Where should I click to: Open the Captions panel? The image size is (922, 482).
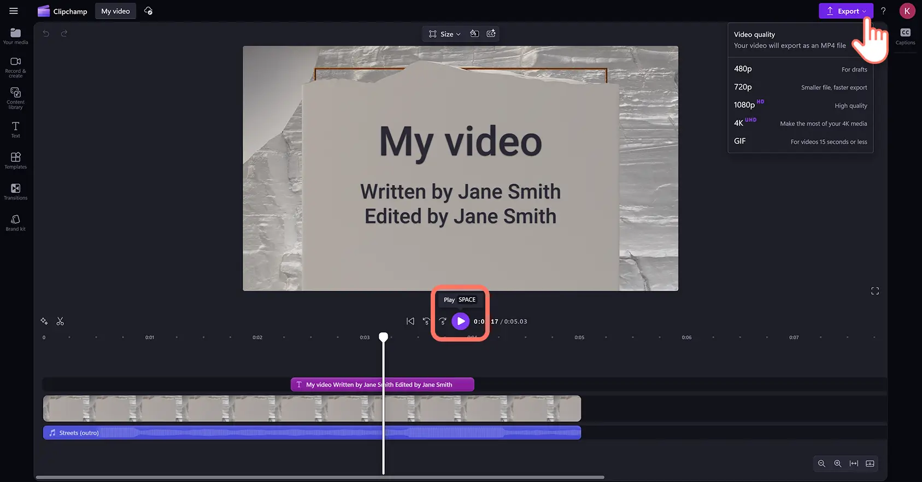coord(905,36)
